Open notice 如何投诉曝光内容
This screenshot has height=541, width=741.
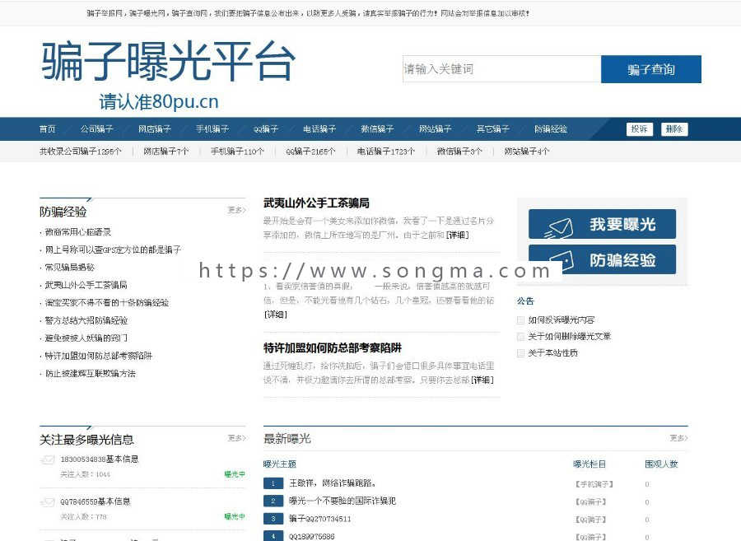tap(561, 319)
